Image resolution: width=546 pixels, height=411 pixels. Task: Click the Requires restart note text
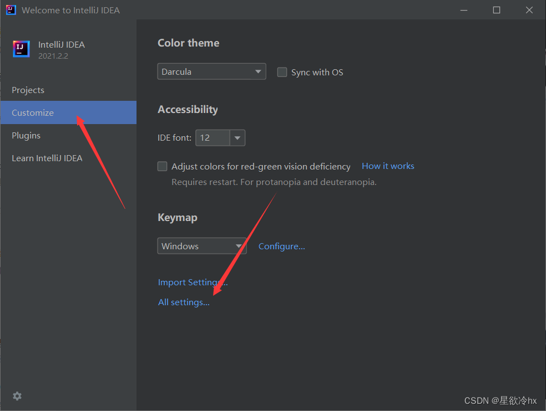[x=274, y=182]
